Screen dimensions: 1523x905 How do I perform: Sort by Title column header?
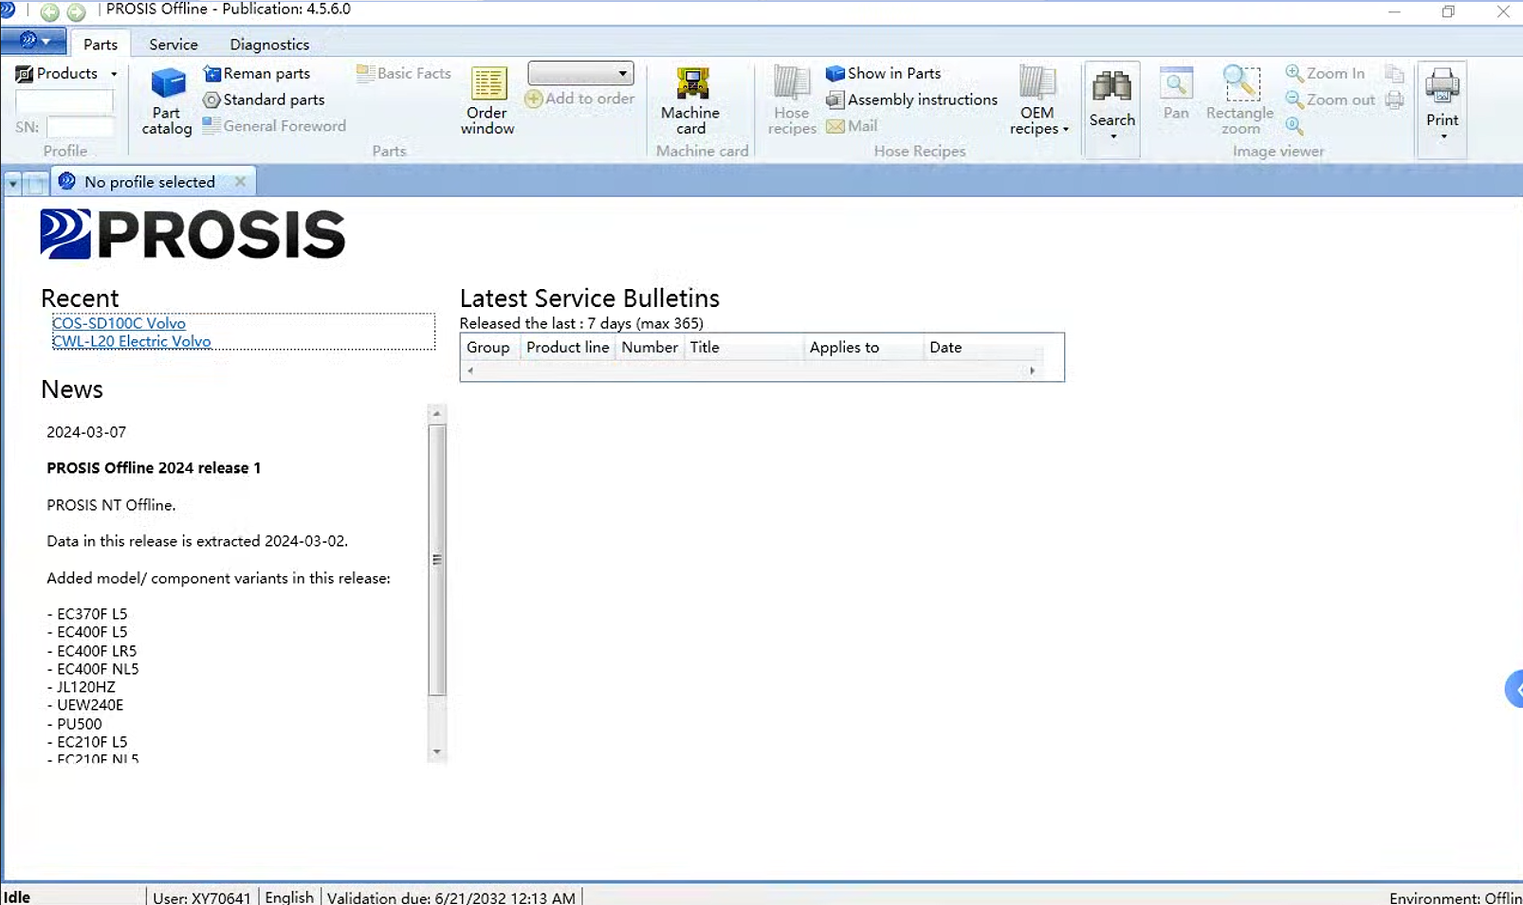[x=743, y=347]
